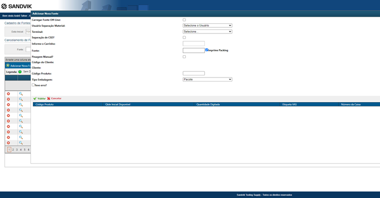Go to page 2 in the grid pager

(x=13, y=150)
